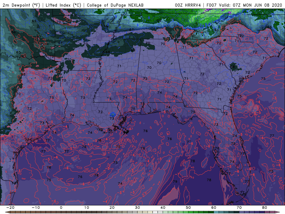The width and height of the screenshot is (285, 214).
Task: Click the 30 tick label on the color scale
Action: click(x=138, y=208)
